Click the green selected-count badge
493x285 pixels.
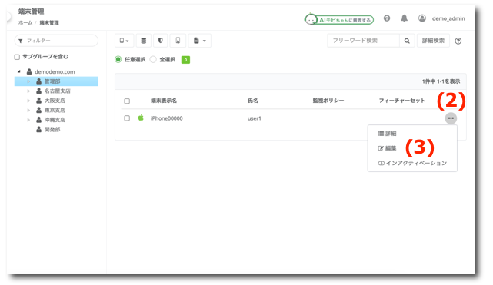(185, 60)
